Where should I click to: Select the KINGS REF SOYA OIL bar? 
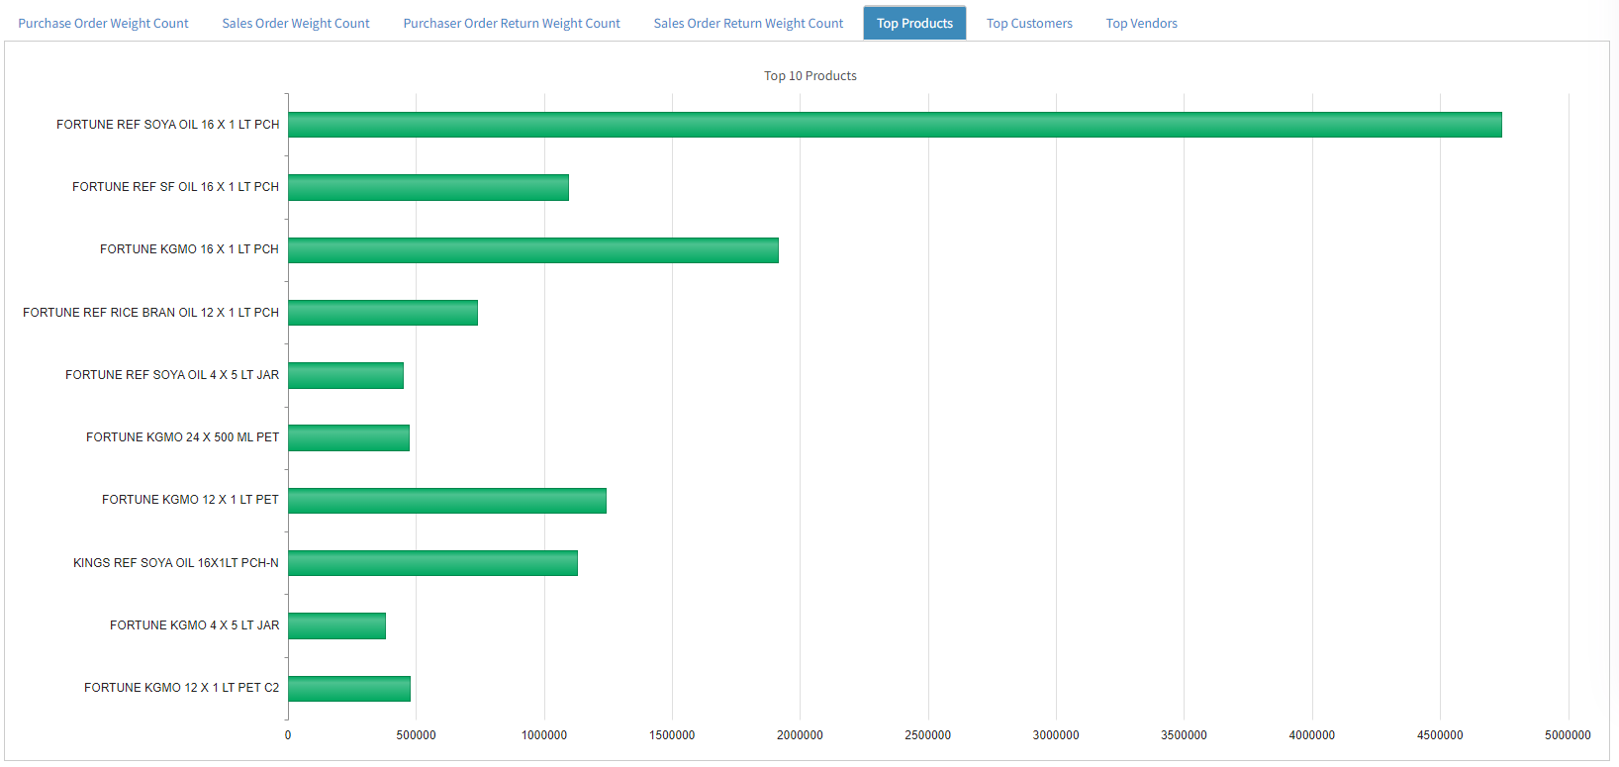coord(432,563)
